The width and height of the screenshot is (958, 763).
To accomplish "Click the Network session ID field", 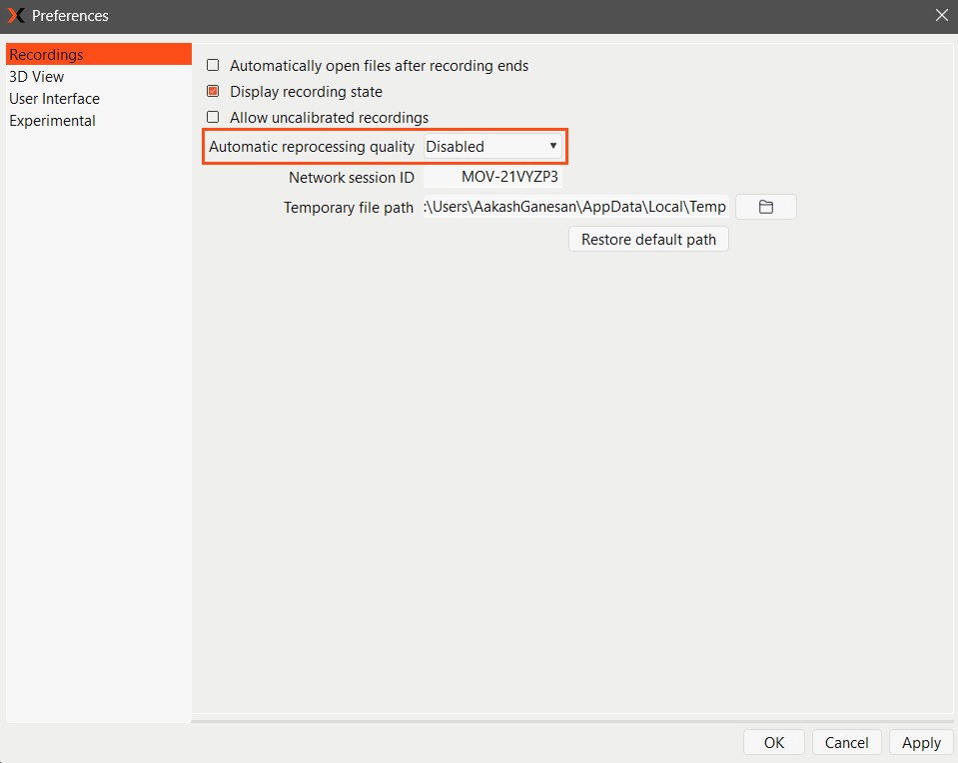I will click(492, 177).
